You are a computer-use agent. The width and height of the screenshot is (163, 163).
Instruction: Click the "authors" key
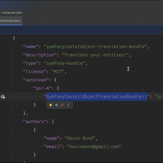(x=35, y=121)
